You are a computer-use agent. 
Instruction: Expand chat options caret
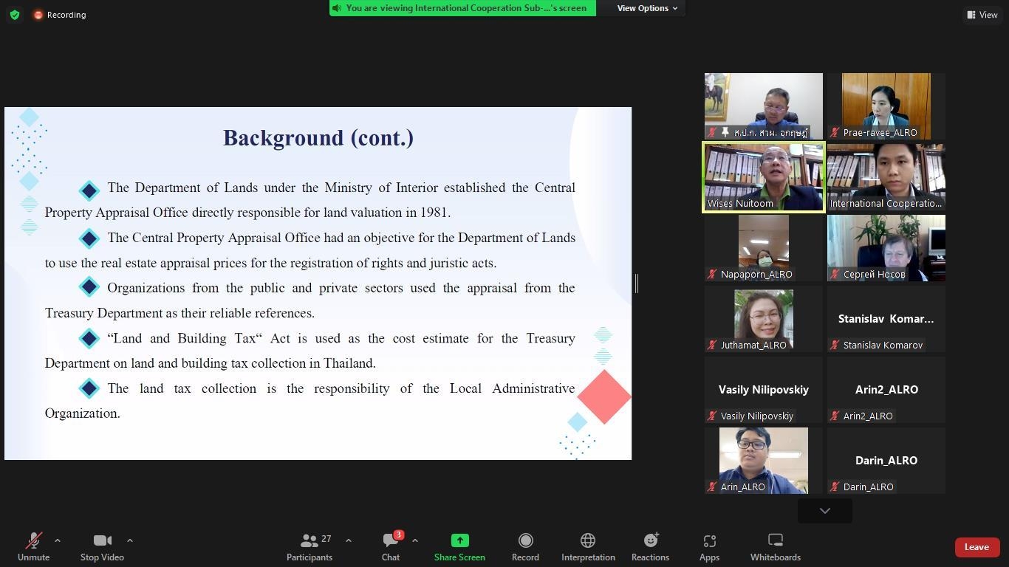coord(415,540)
